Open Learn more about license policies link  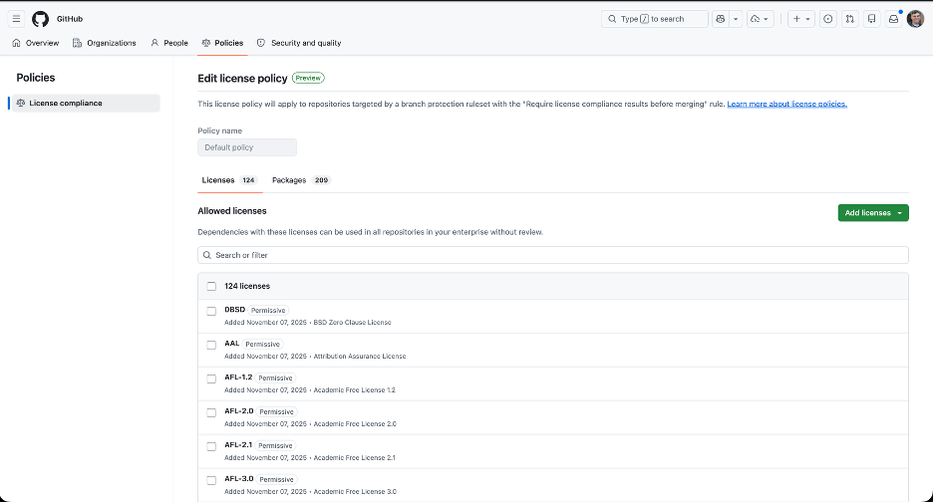tap(786, 104)
